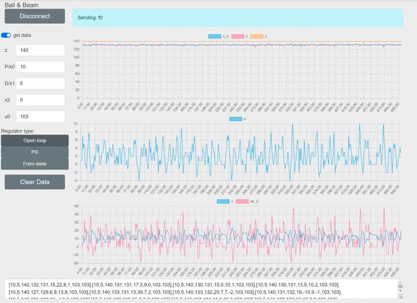Edit the u0 input showing 103
The width and height of the screenshot is (417, 303).
(x=41, y=115)
